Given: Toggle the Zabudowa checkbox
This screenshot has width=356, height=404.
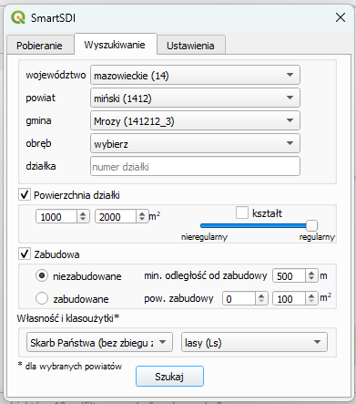Looking at the screenshot, I should point(25,254).
